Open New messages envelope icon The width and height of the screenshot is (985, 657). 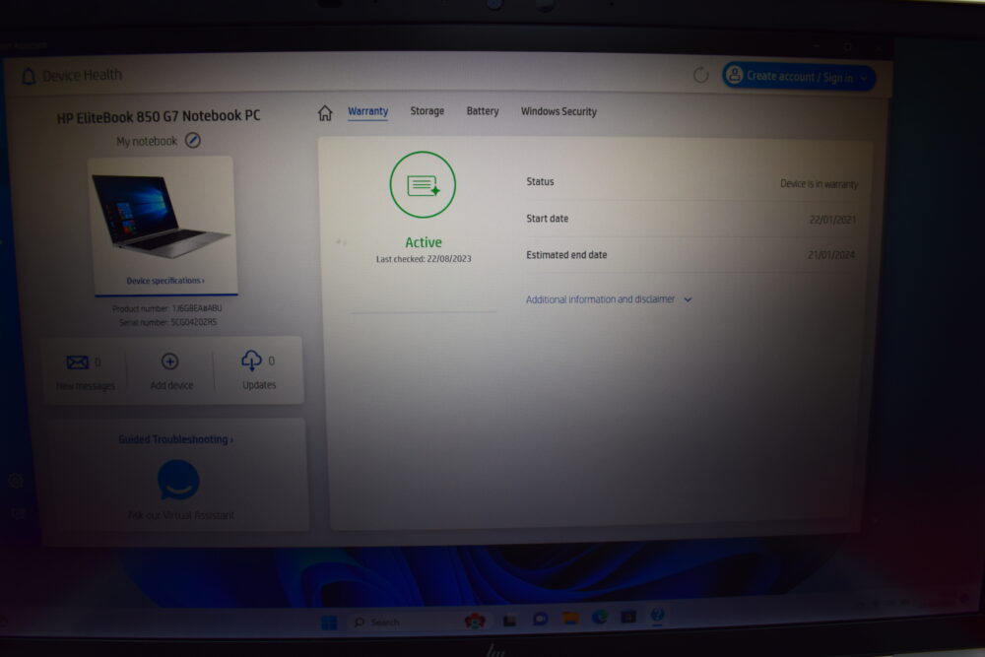pos(77,362)
